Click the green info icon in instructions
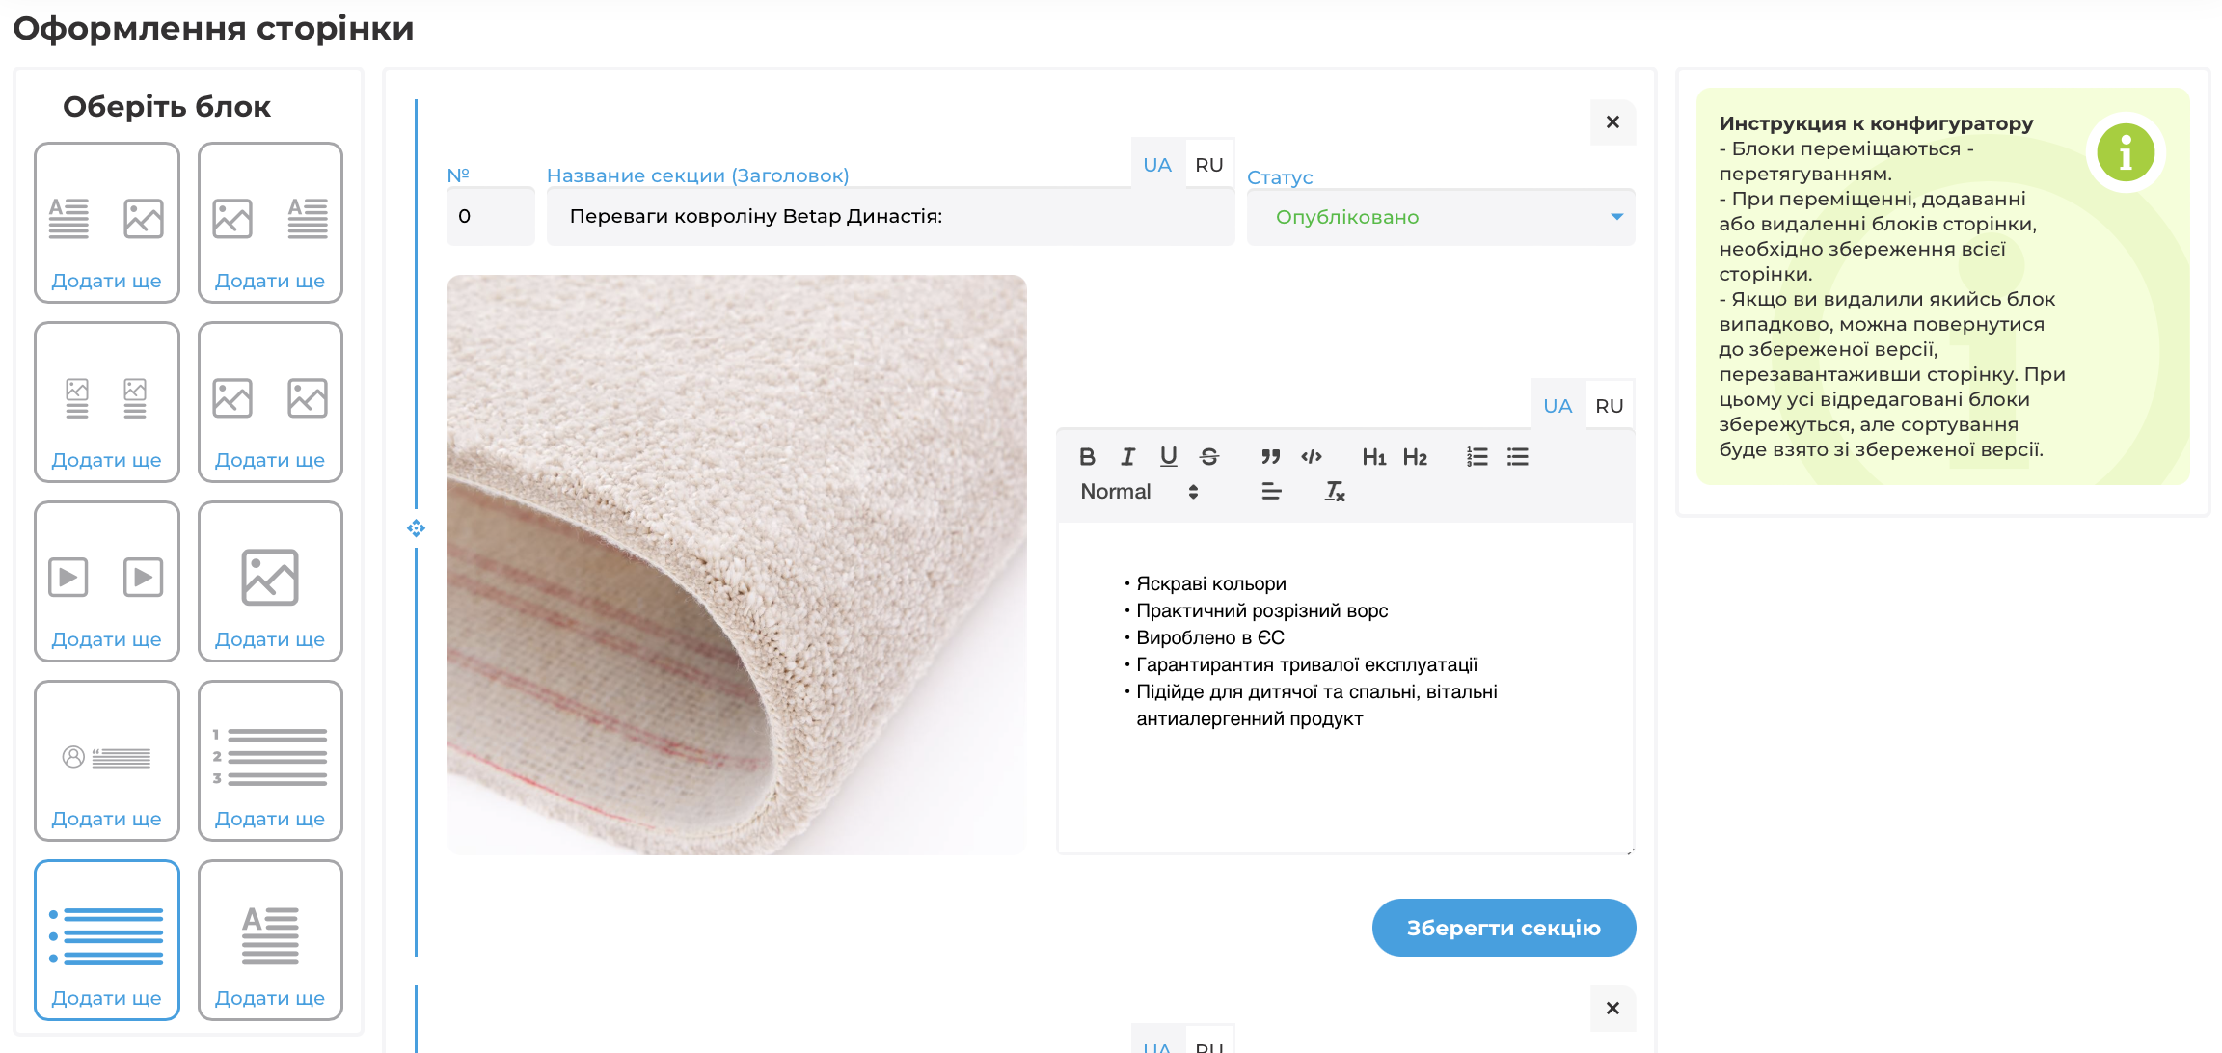Screen dimensions: 2222x1053 (2126, 152)
